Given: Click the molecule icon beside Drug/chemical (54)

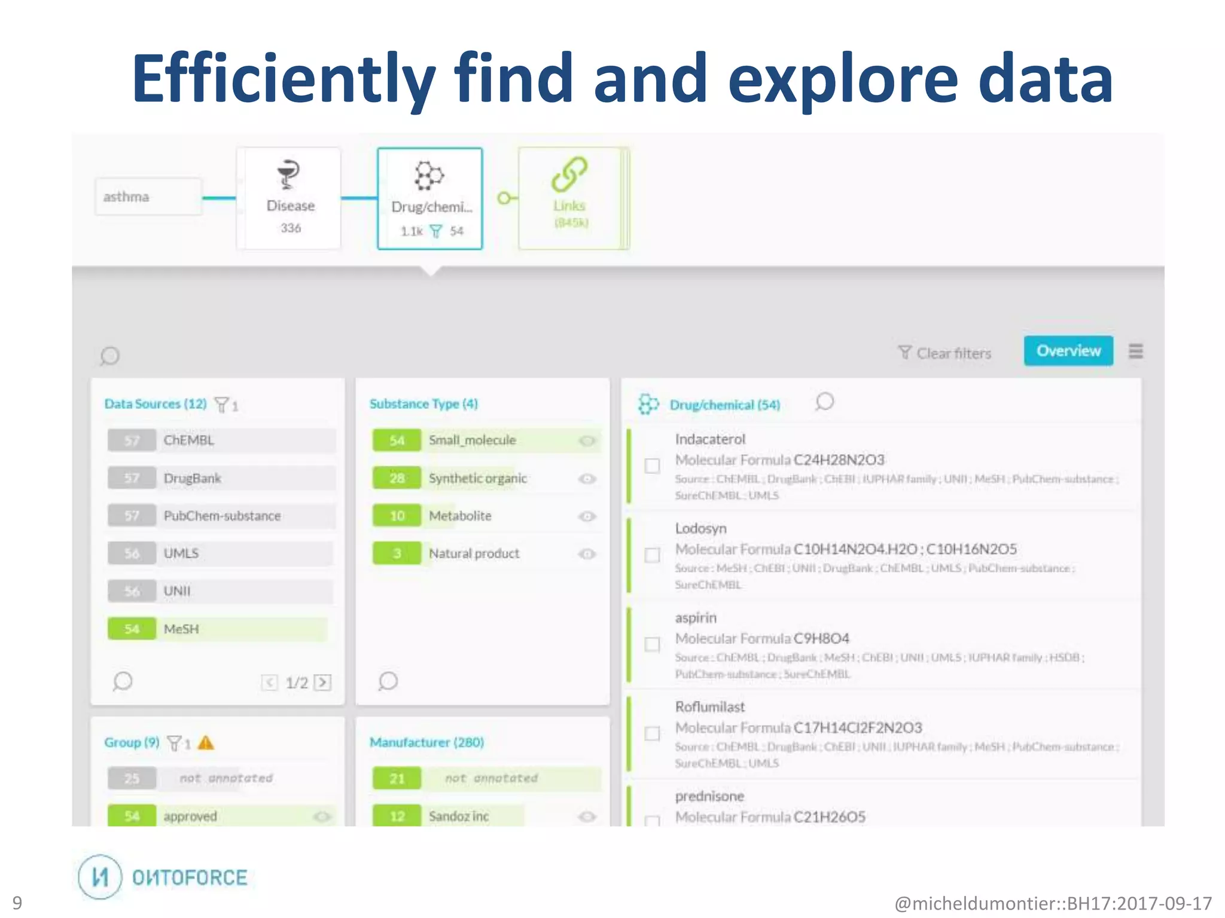Looking at the screenshot, I should click(x=648, y=405).
